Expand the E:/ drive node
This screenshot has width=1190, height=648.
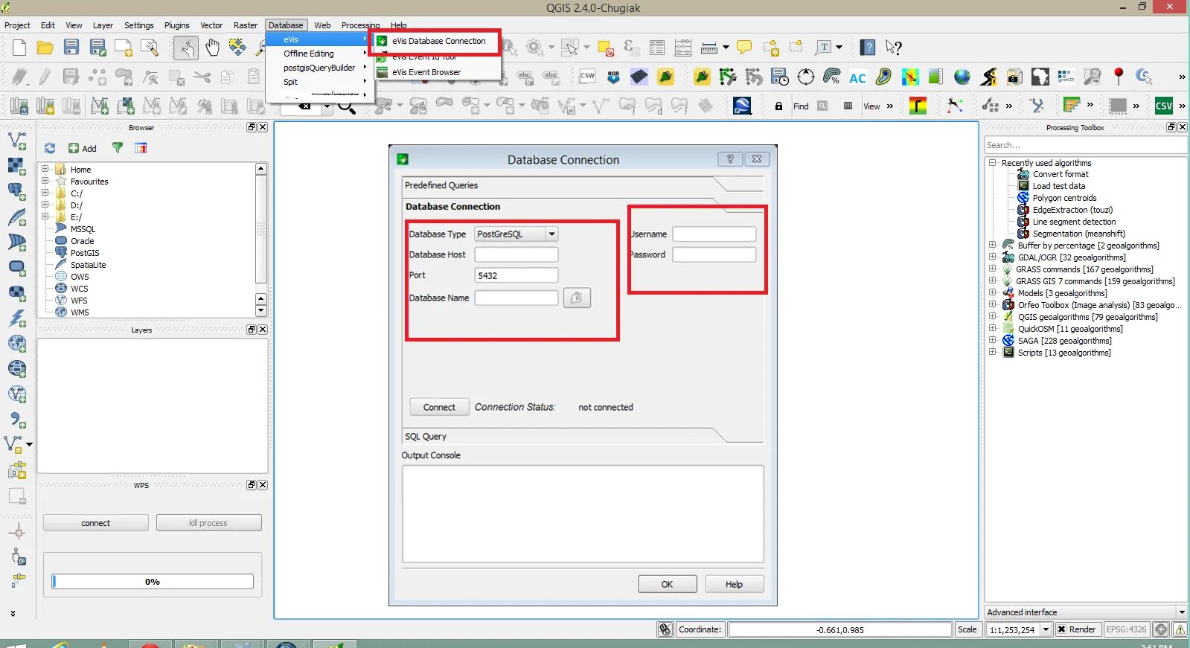45,216
